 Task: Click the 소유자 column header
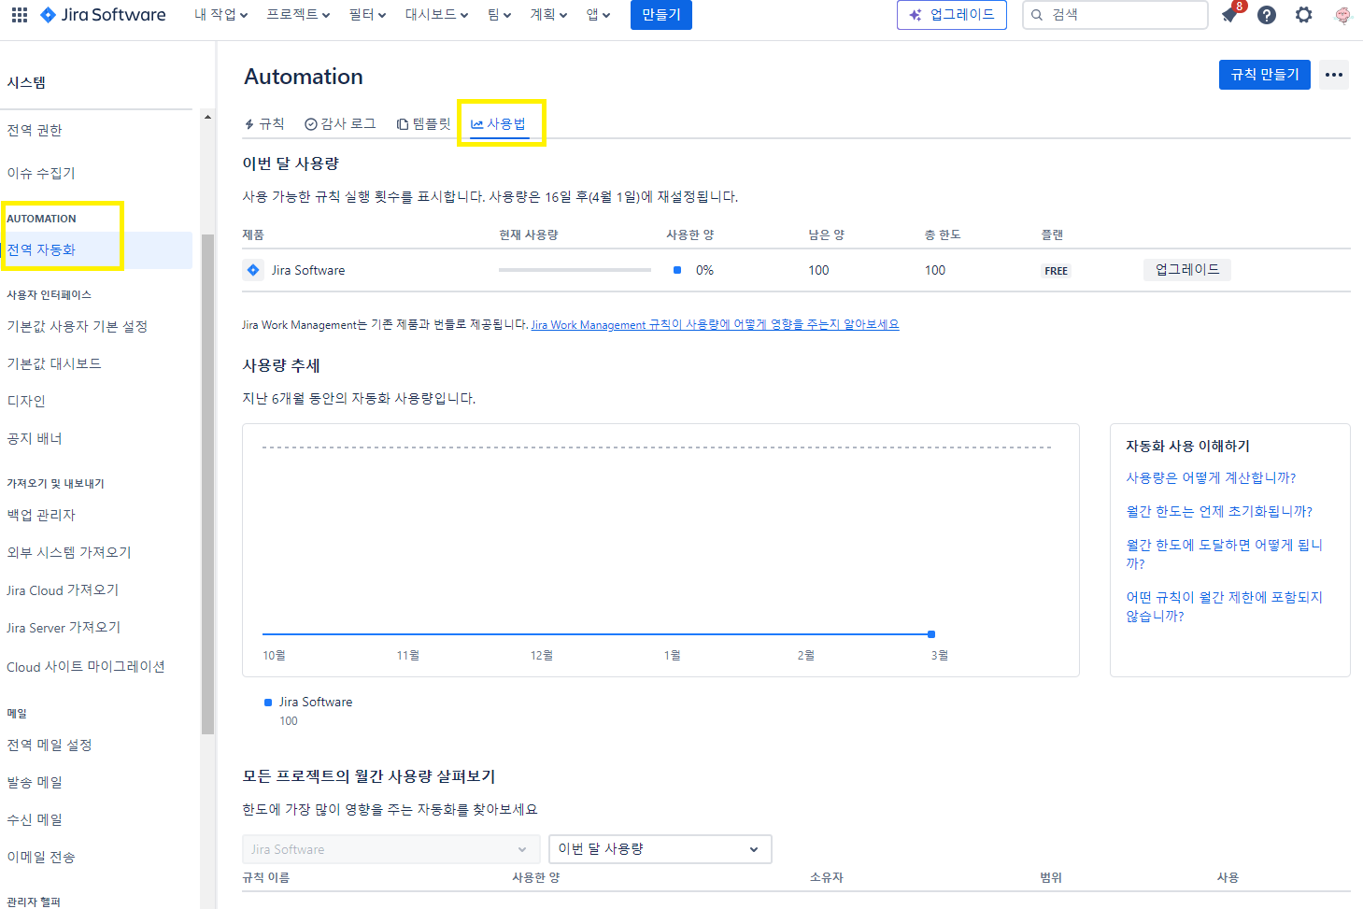coord(827,877)
